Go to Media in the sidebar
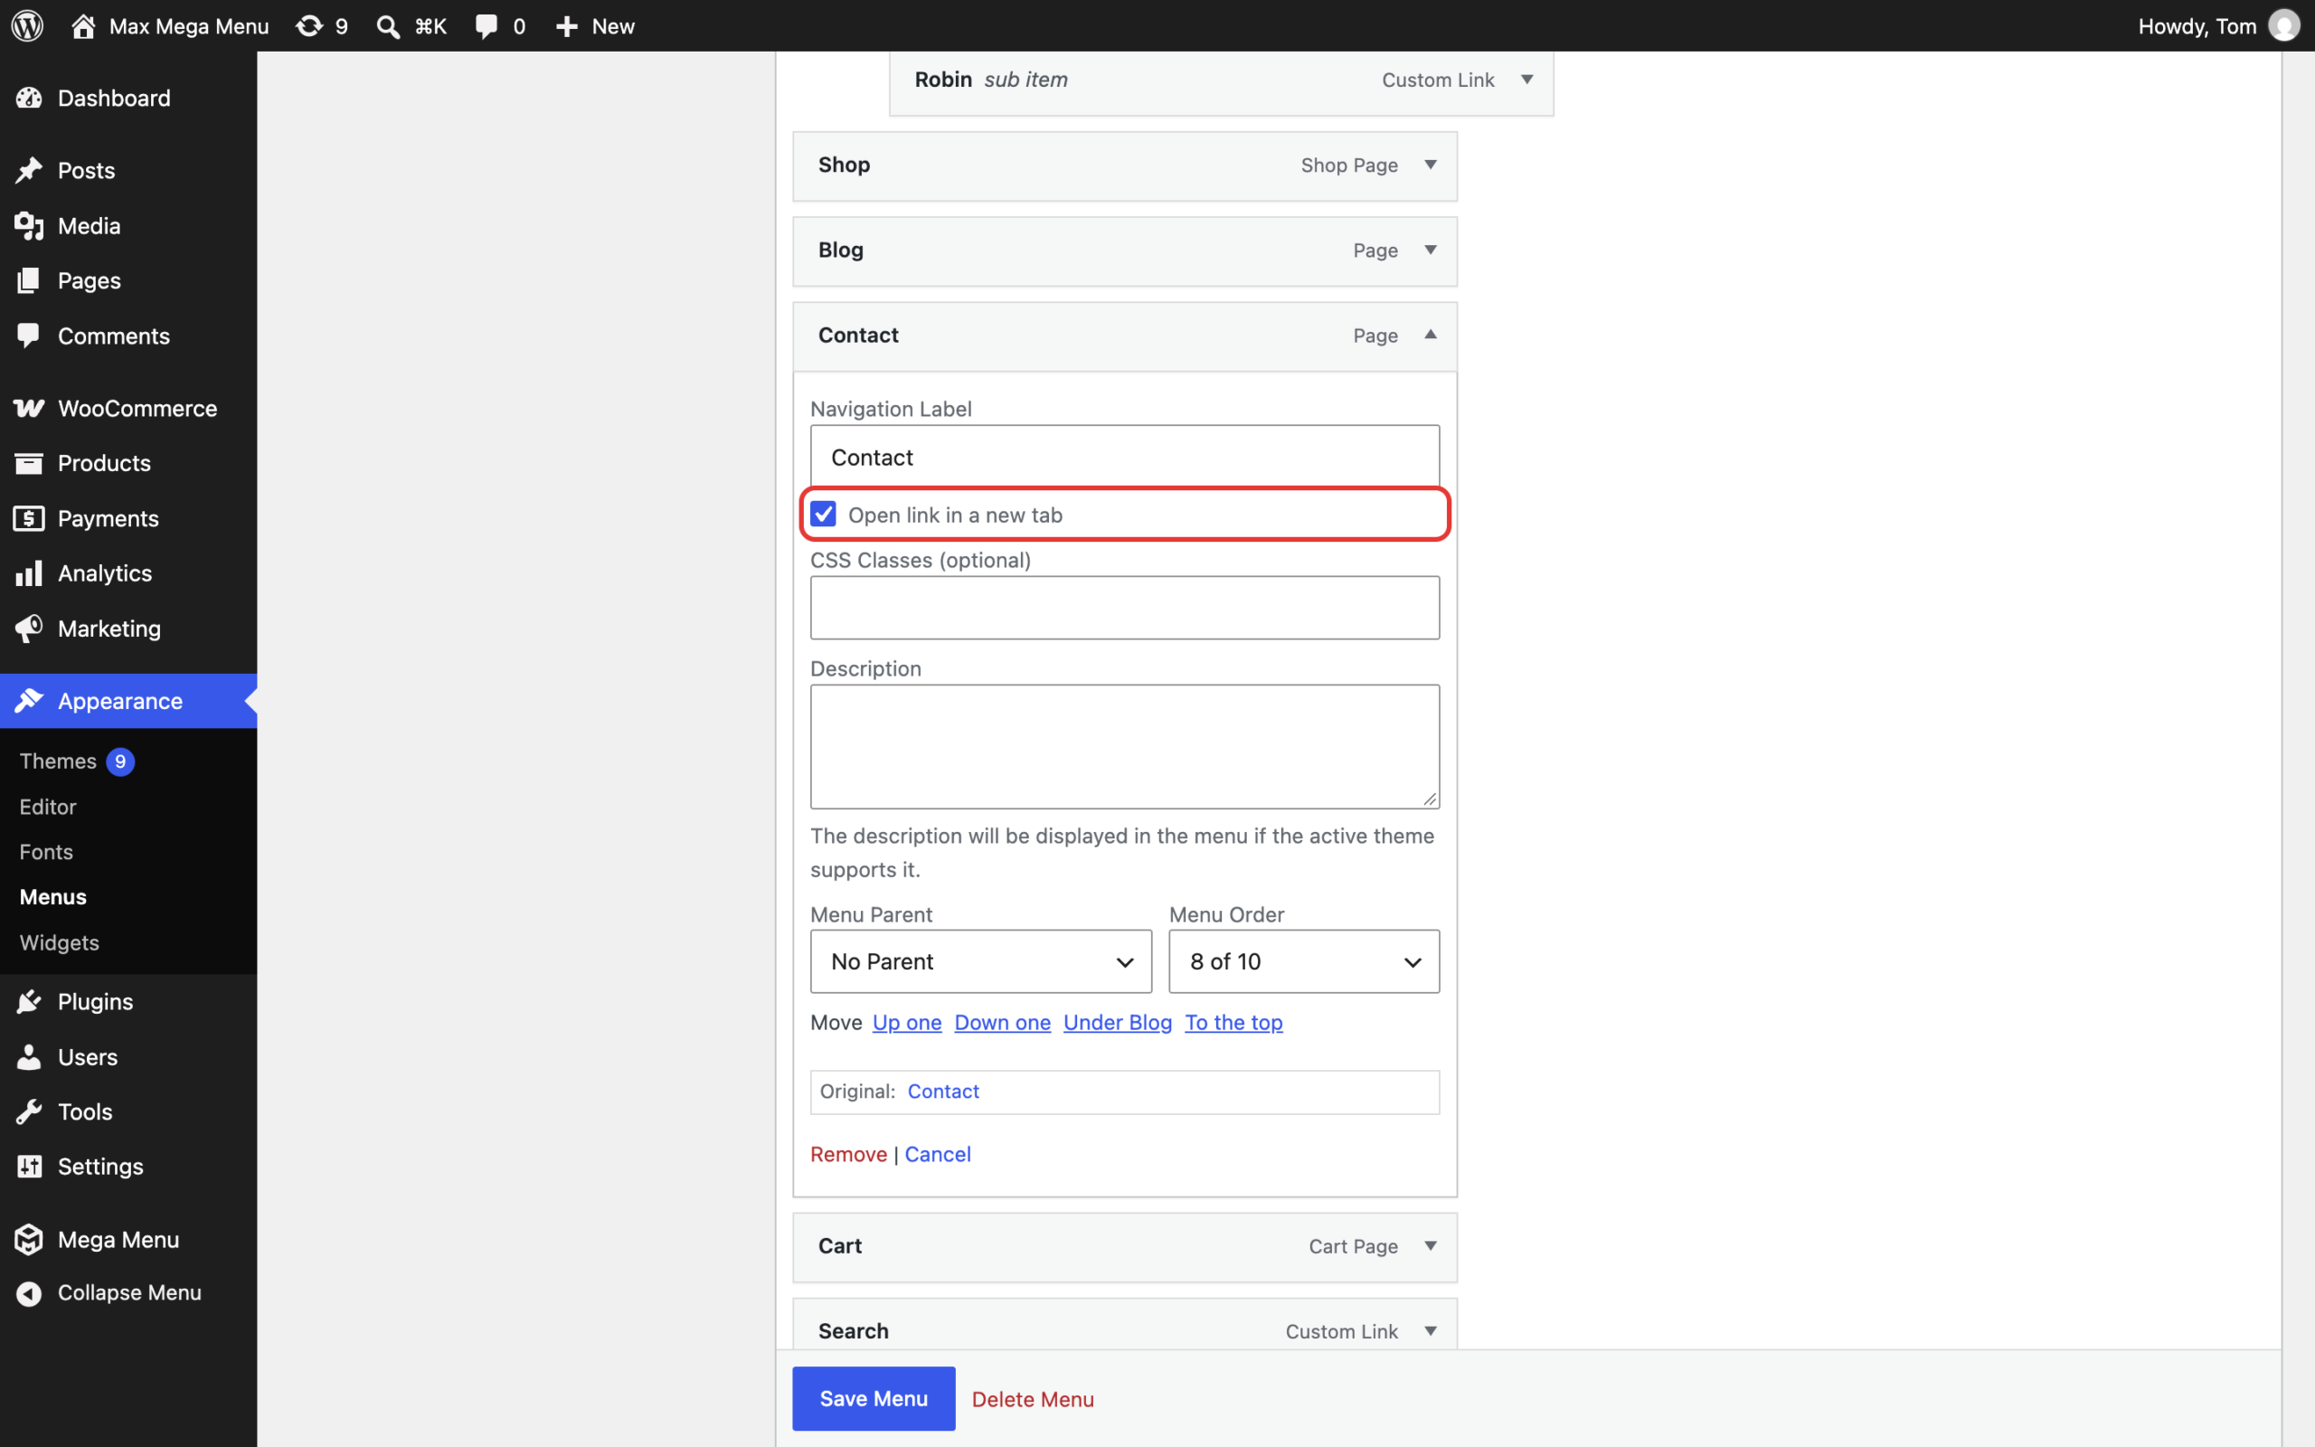Image resolution: width=2315 pixels, height=1447 pixels. click(x=89, y=226)
